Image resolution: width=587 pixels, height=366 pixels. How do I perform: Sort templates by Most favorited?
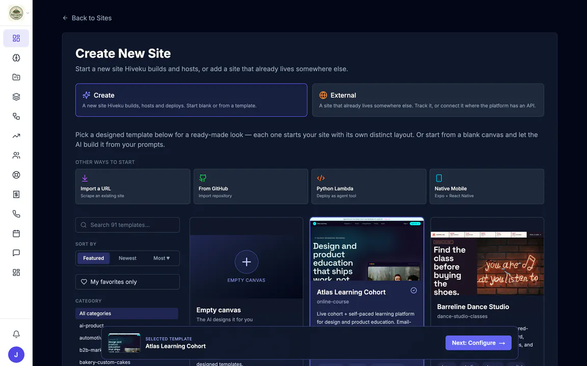(x=162, y=258)
